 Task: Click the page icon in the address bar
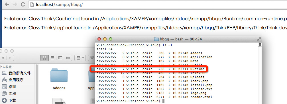32,5
